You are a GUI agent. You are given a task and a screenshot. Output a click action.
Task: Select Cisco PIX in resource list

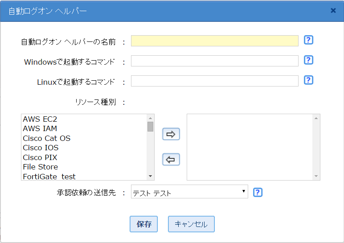coord(40,157)
